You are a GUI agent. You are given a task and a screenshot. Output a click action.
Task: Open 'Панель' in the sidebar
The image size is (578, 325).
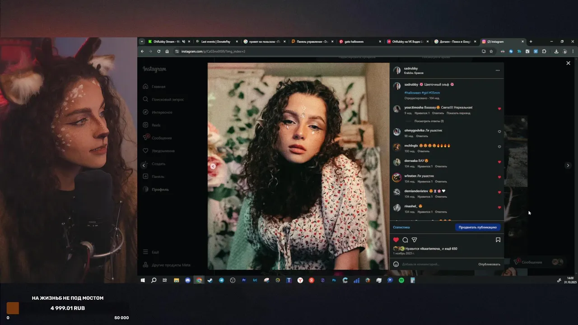pyautogui.click(x=154, y=176)
